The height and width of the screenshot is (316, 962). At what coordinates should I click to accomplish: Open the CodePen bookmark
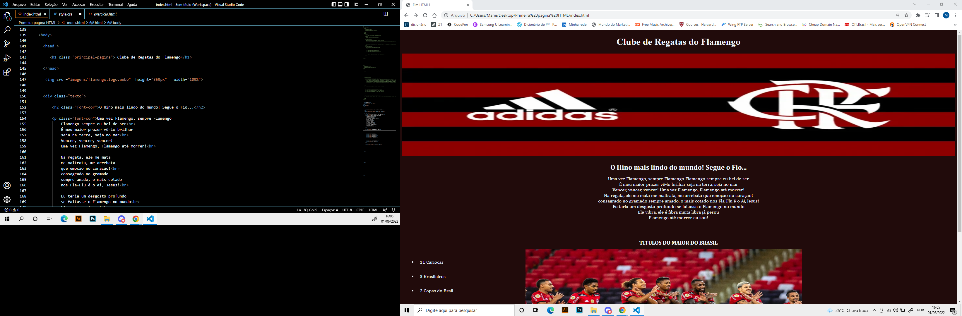point(458,25)
